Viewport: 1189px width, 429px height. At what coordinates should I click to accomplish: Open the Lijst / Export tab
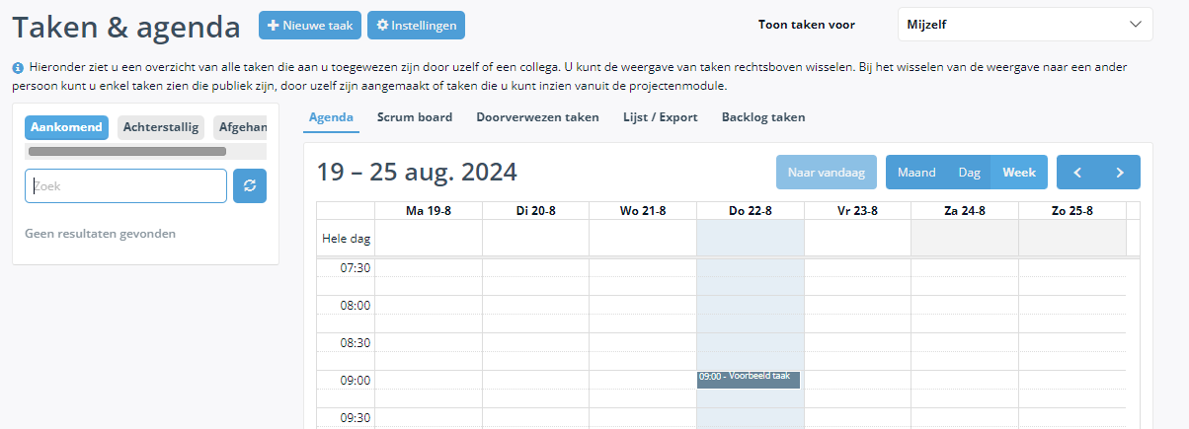(x=661, y=117)
